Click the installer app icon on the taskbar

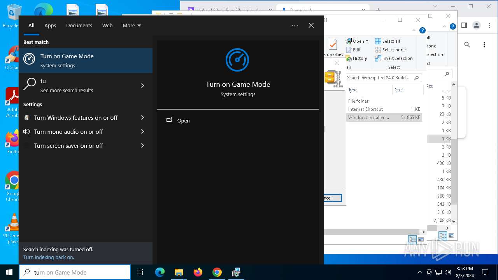[x=236, y=272]
